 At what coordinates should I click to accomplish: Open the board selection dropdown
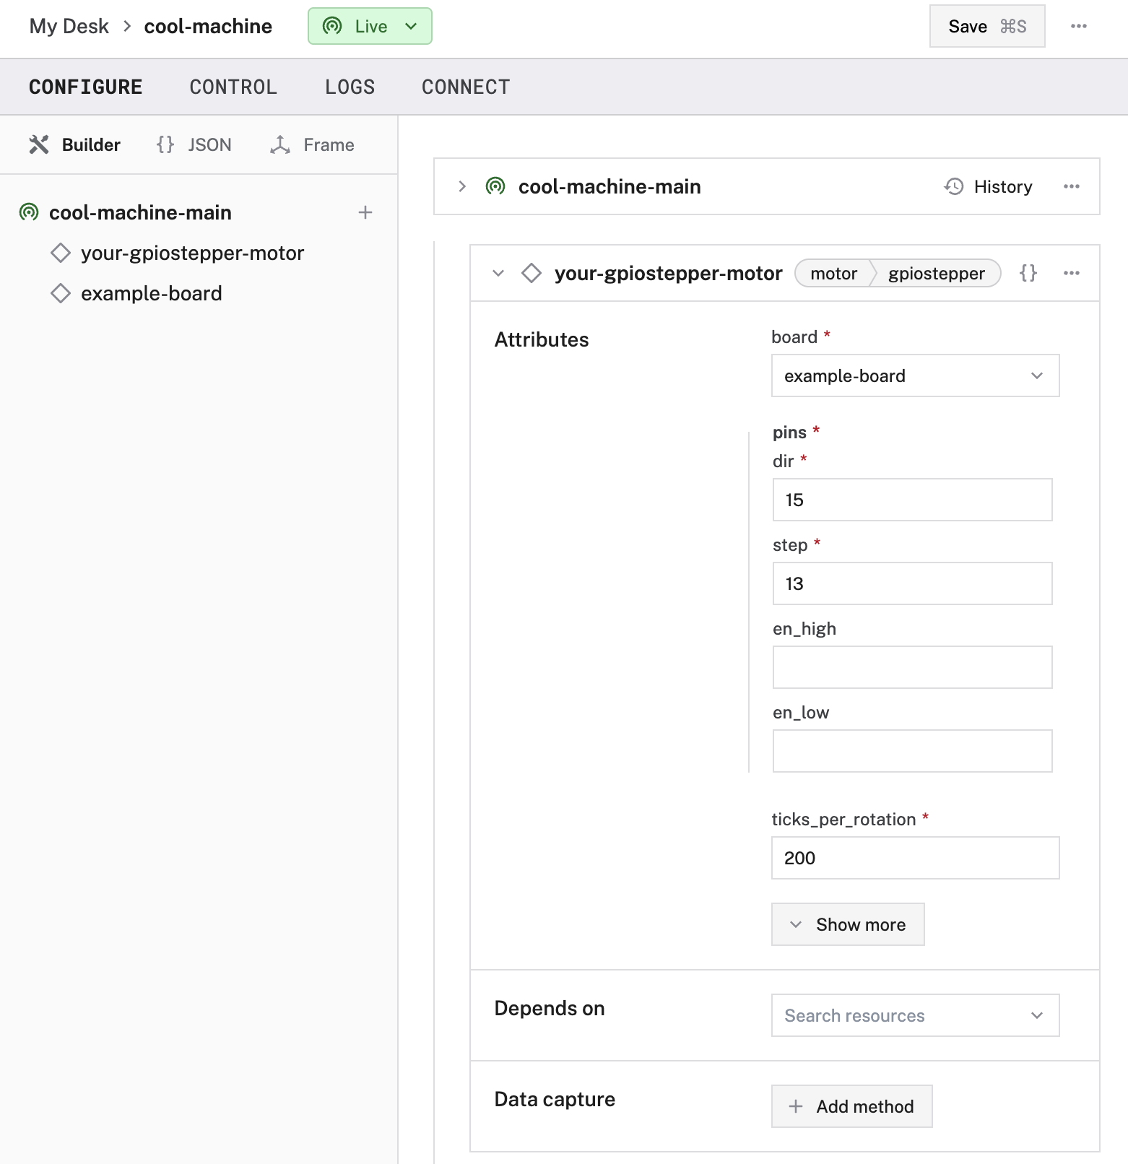pos(914,375)
